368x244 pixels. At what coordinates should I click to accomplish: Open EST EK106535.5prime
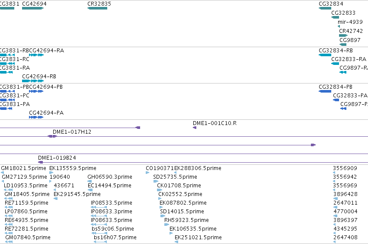193,229
